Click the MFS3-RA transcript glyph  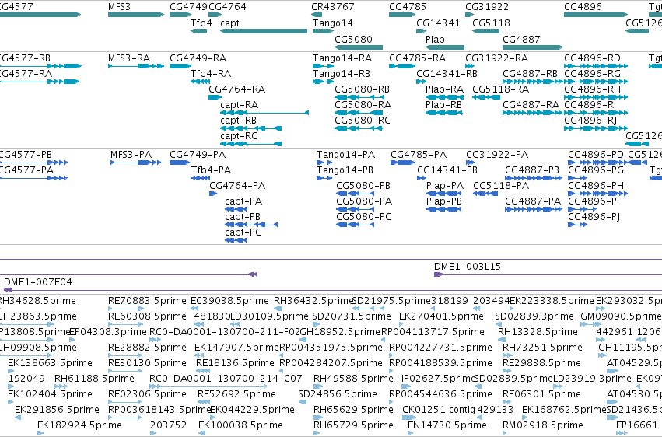(136, 66)
